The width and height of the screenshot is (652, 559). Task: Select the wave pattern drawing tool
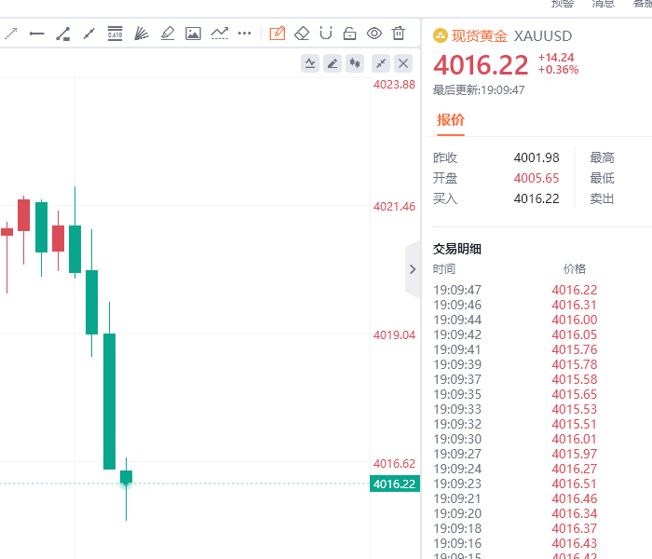(220, 34)
